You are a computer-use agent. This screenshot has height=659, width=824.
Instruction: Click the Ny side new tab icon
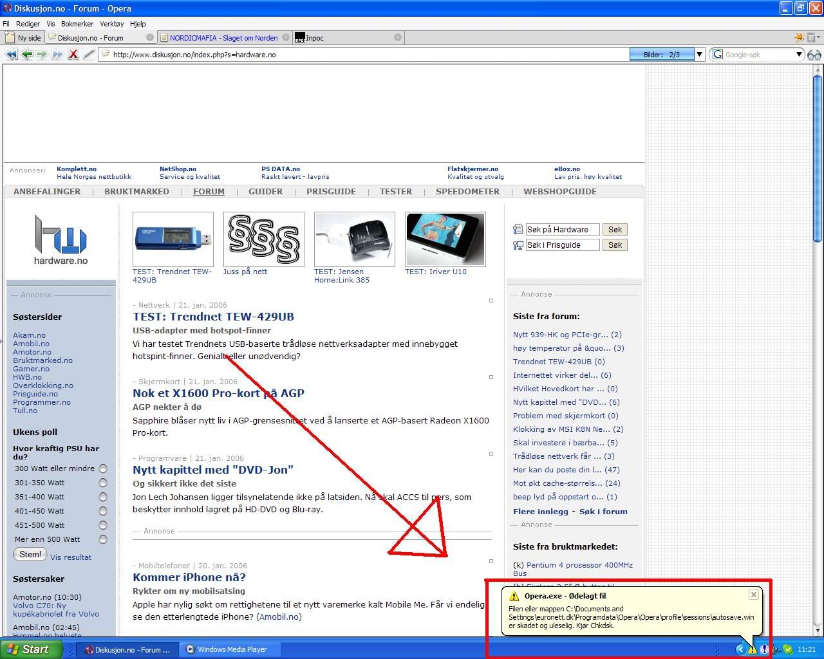(10, 37)
